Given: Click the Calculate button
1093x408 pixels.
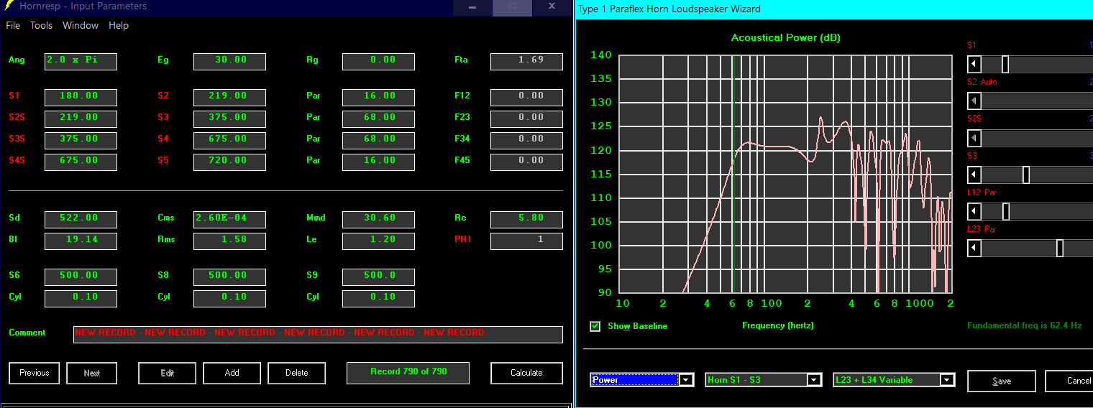Looking at the screenshot, I should [526, 373].
